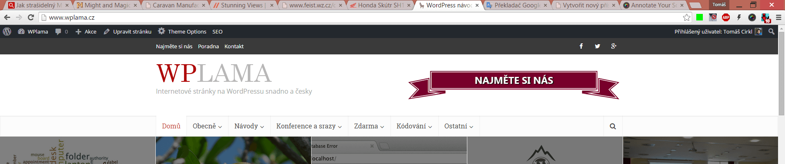Image resolution: width=785 pixels, height=164 pixels.
Task: Visit the Facebook page via the f icon
Action: coord(581,46)
